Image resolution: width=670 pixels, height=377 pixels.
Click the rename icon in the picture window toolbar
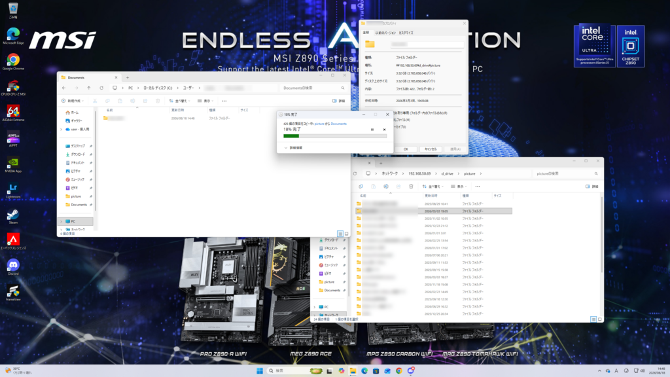(x=386, y=187)
